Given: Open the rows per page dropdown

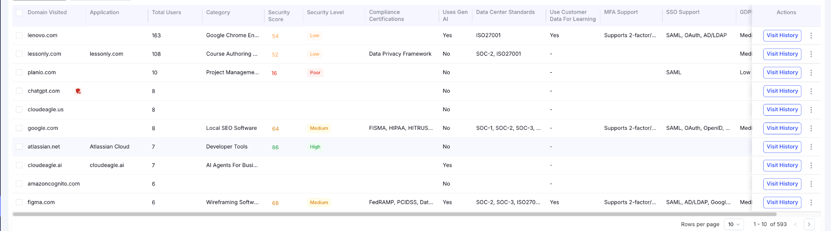Looking at the screenshot, I should (x=734, y=224).
